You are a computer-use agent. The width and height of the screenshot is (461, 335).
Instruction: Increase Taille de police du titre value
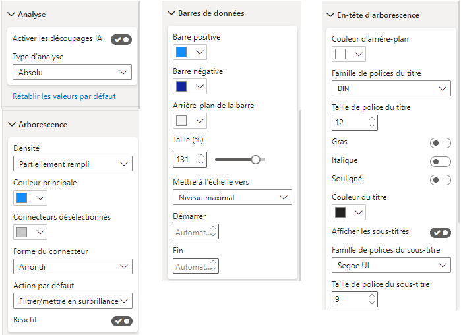click(372, 119)
